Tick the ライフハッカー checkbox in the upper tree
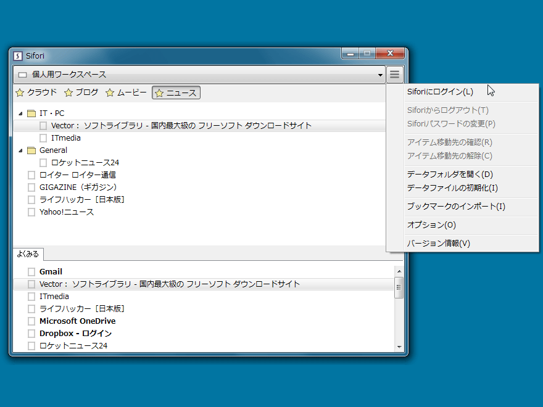This screenshot has height=407, width=543. point(31,200)
